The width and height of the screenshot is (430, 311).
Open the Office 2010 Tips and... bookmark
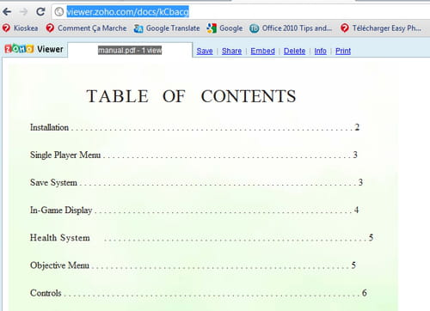[291, 28]
